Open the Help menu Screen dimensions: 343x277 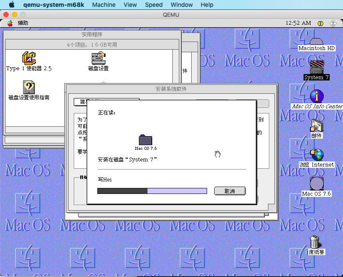click(x=207, y=5)
